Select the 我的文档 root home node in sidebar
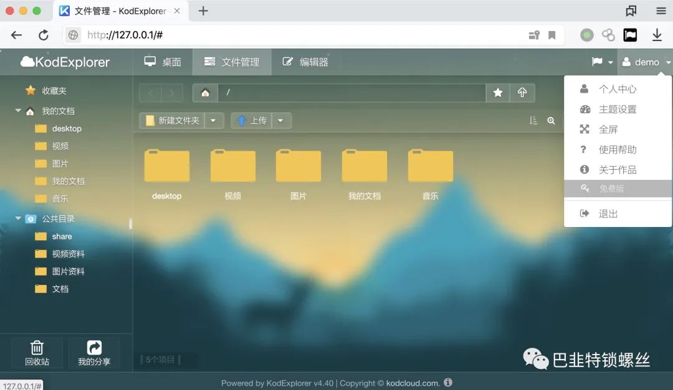The height and width of the screenshot is (390, 673). (x=50, y=111)
